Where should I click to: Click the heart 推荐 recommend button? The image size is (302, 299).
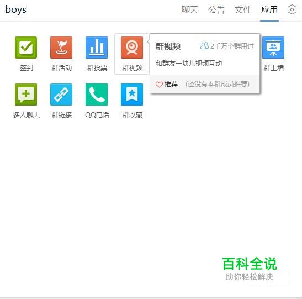[x=167, y=85]
